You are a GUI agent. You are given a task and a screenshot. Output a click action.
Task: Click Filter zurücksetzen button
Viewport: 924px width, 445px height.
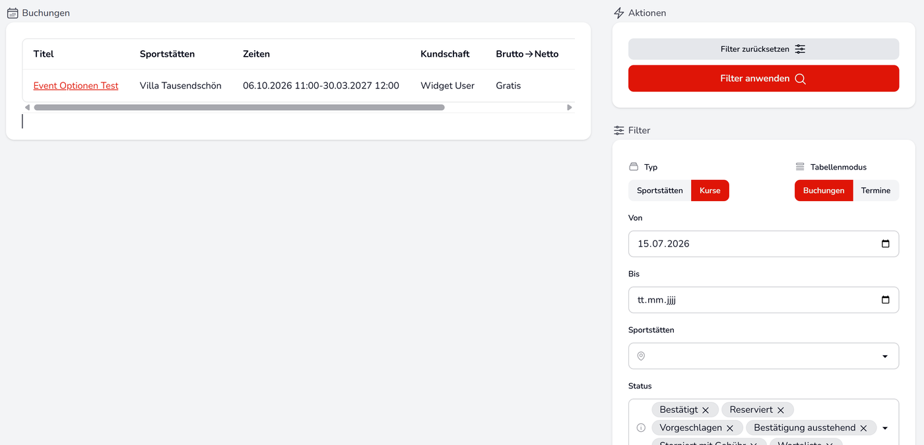764,49
